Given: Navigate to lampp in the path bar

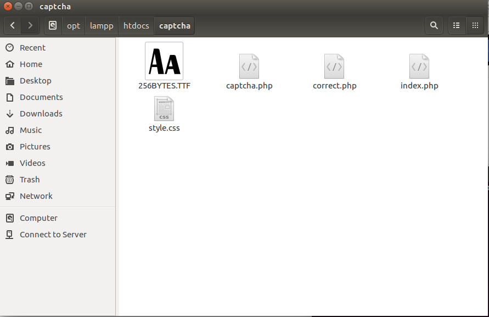Looking at the screenshot, I should (x=102, y=26).
